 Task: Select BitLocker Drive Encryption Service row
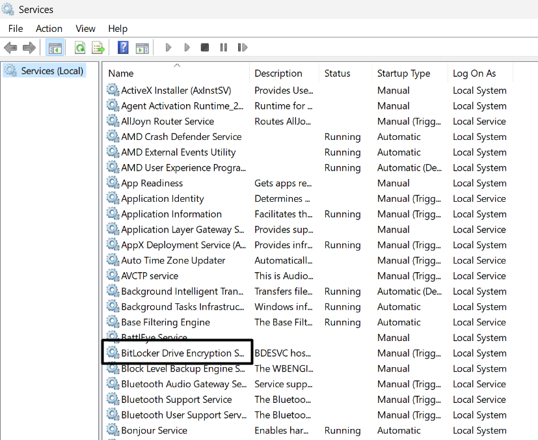182,353
